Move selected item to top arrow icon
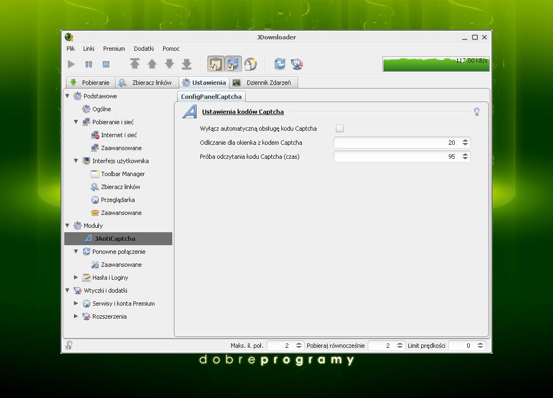 (134, 64)
